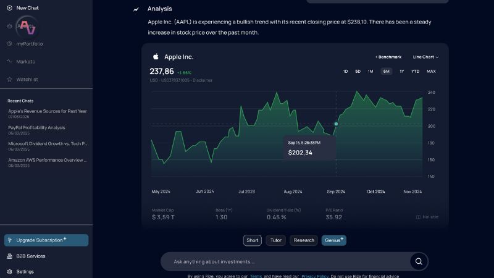Click the P/E Ratio value 35.92
494x278 pixels.
click(333, 217)
